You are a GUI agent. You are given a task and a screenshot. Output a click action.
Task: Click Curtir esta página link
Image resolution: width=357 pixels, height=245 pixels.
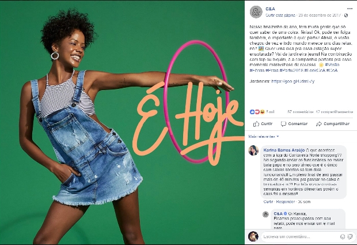[x=280, y=15]
